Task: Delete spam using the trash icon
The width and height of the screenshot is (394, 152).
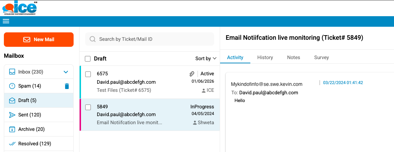Action: click(67, 86)
